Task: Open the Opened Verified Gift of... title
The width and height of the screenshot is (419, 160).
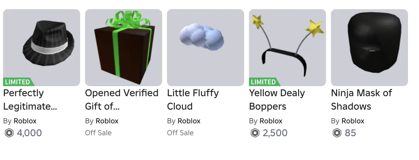Action: (x=122, y=100)
